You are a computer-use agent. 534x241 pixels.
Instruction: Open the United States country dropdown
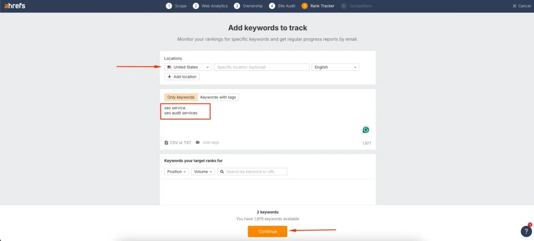pos(188,67)
